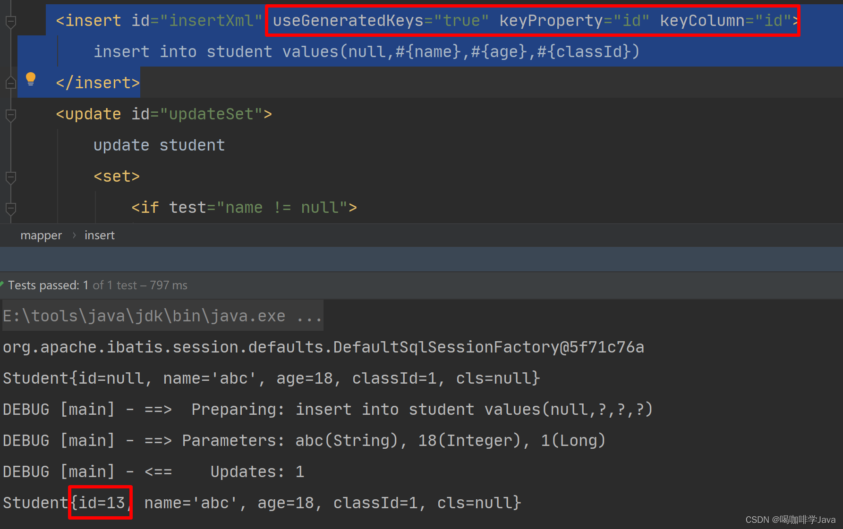Click the DefaultSqlSessionFactory output line

[x=324, y=347]
